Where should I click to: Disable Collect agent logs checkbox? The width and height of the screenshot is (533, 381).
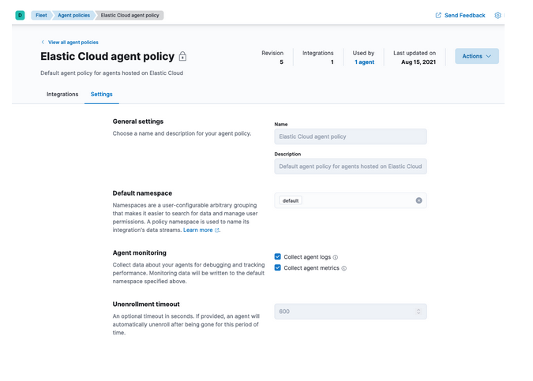pyautogui.click(x=278, y=257)
